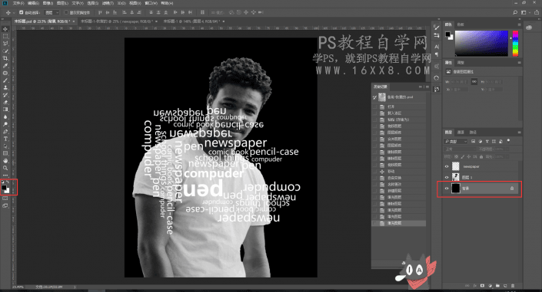Hide the 图层 1 layer via its eye
Viewport: 542px width, 292px height.
[447, 177]
